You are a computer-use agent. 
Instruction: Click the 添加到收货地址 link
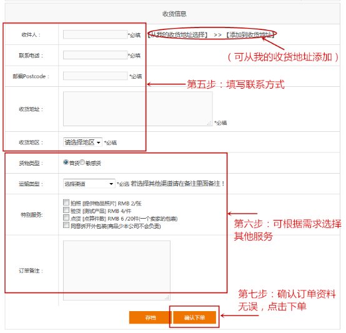pos(250,34)
